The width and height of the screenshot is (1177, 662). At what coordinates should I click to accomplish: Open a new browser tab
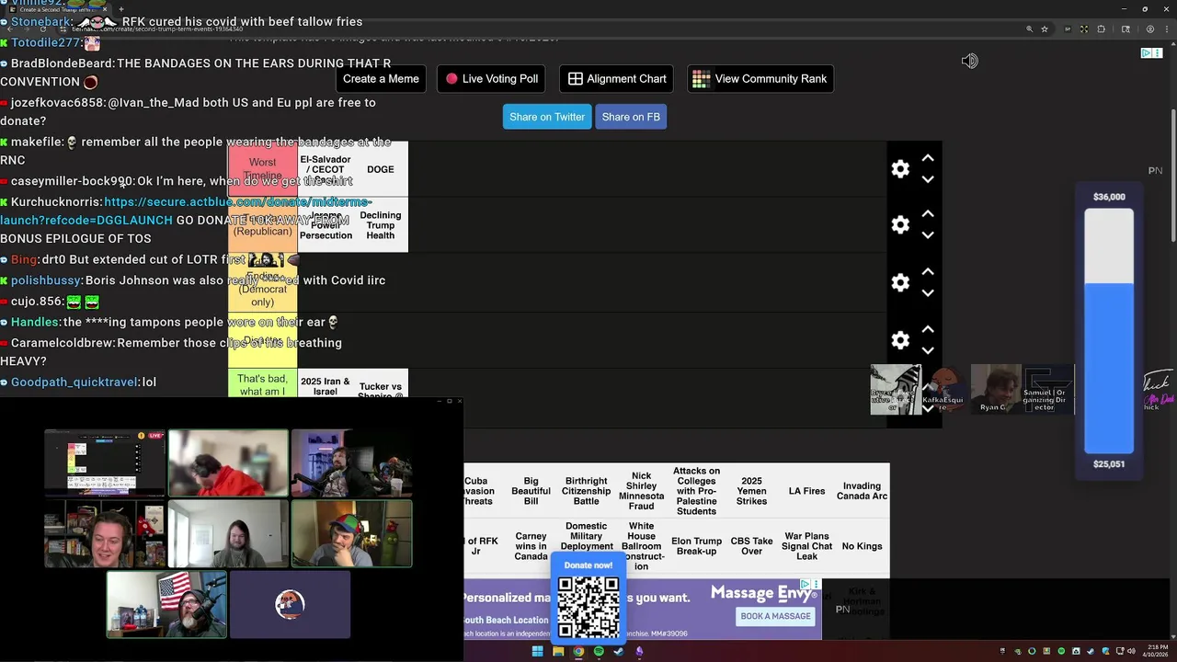(121, 9)
